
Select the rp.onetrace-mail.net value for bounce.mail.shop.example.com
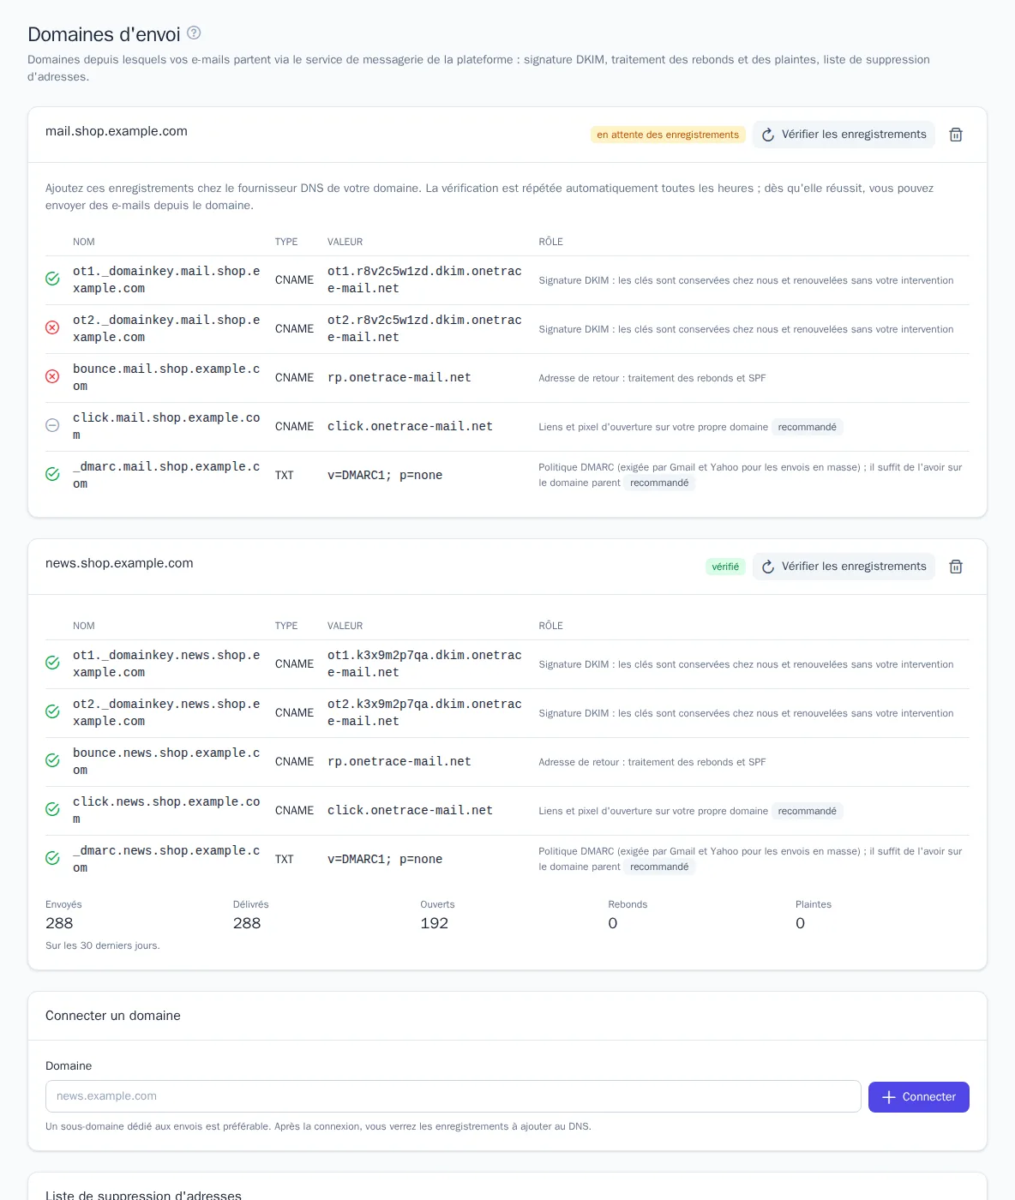click(399, 378)
